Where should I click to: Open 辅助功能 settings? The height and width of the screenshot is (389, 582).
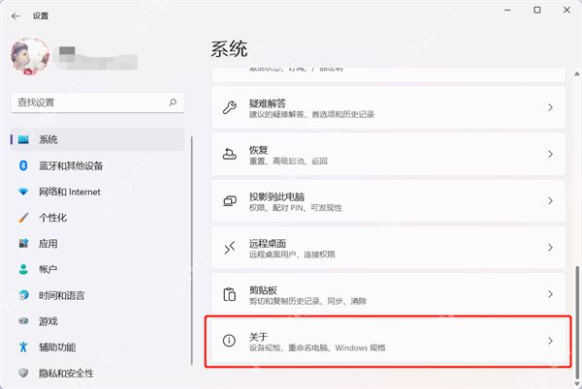[57, 346]
